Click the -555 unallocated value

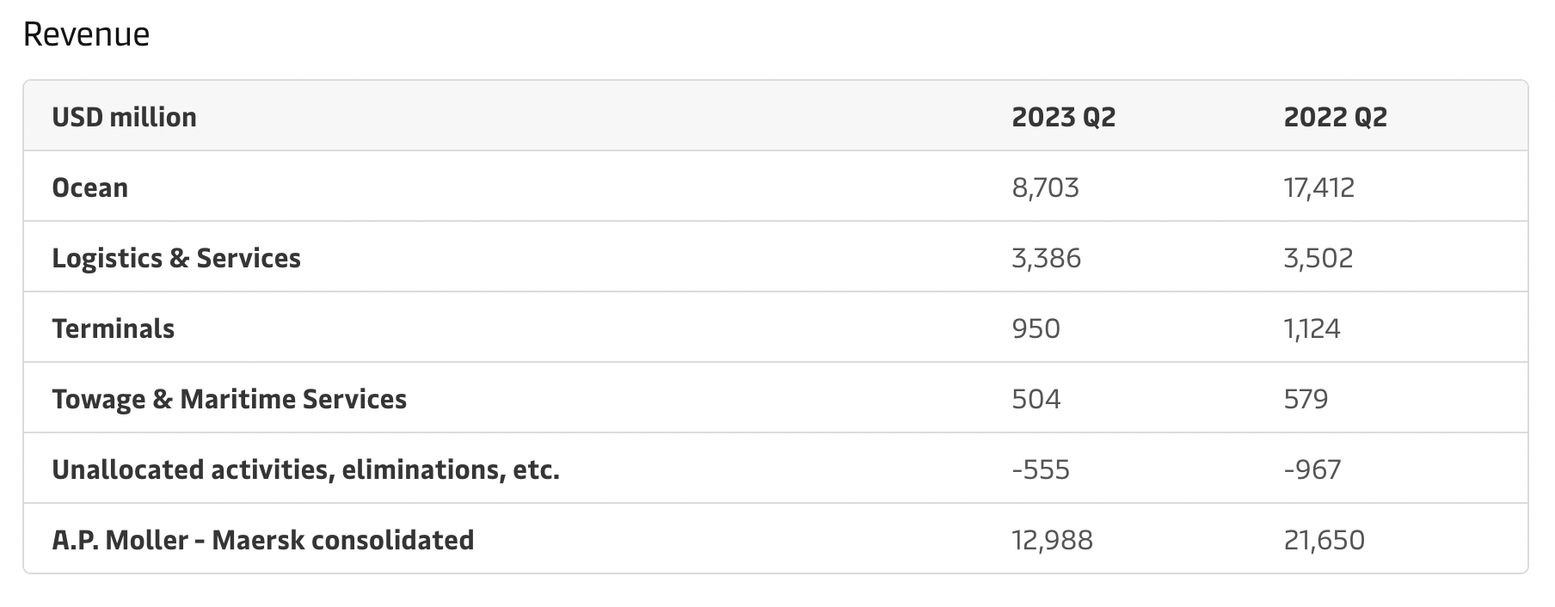[1041, 469]
